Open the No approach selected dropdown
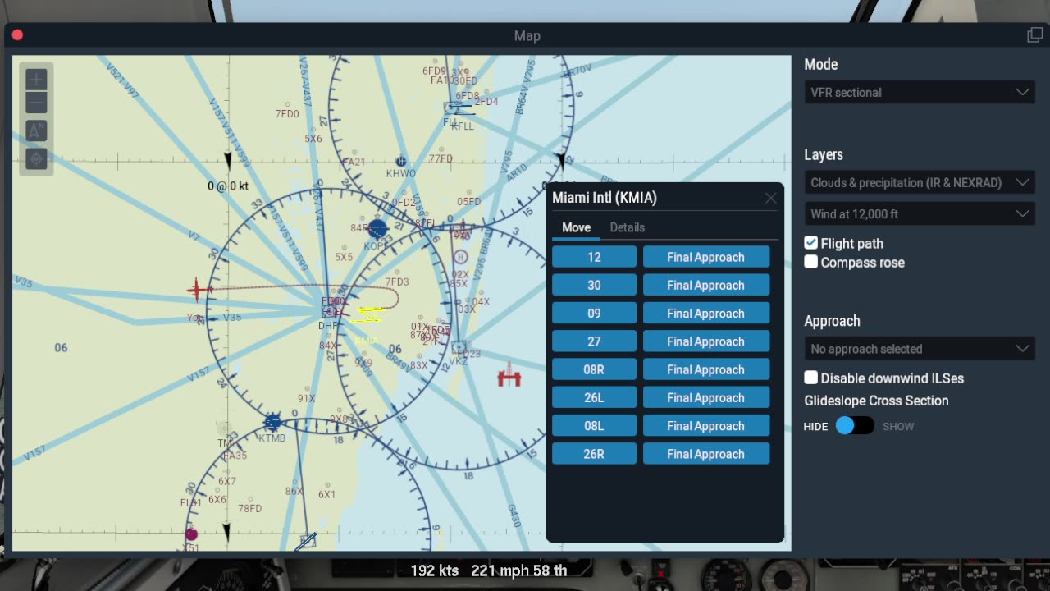Screen dimensions: 1050x591 click(920, 349)
